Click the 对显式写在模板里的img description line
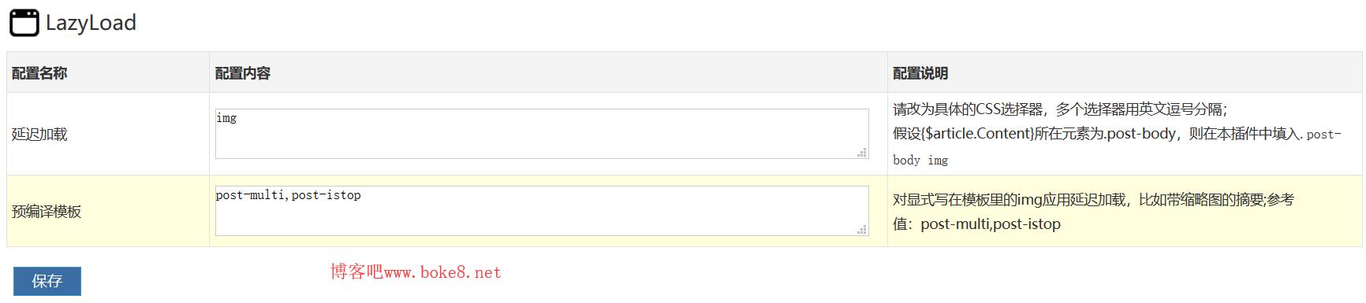Image resolution: width=1366 pixels, height=303 pixels. (x=1093, y=200)
